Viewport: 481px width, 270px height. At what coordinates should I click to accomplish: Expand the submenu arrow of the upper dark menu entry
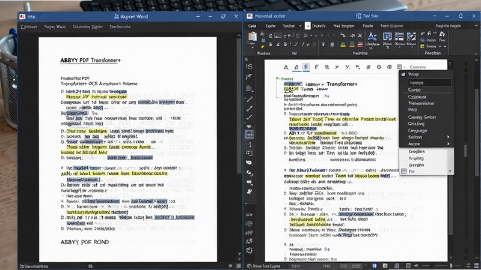(448, 137)
